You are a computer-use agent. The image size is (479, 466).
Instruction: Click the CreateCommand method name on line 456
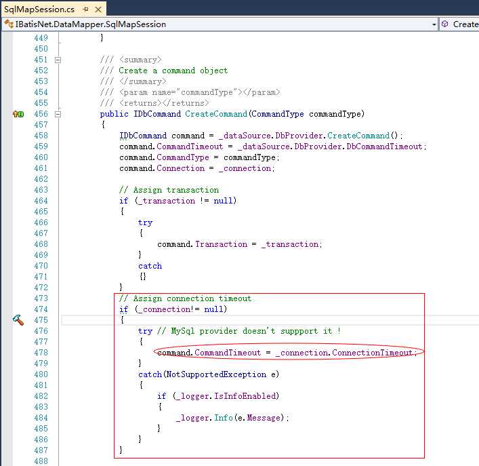click(x=216, y=114)
